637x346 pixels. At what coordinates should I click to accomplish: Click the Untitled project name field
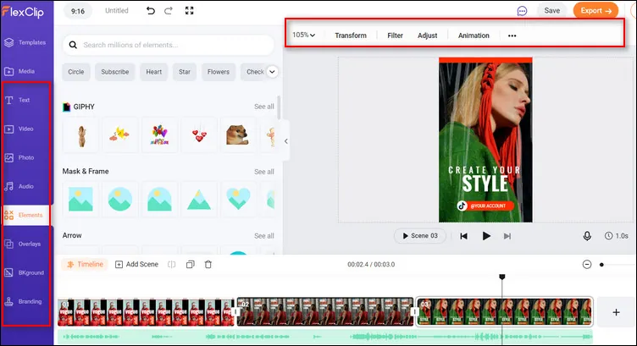117,10
